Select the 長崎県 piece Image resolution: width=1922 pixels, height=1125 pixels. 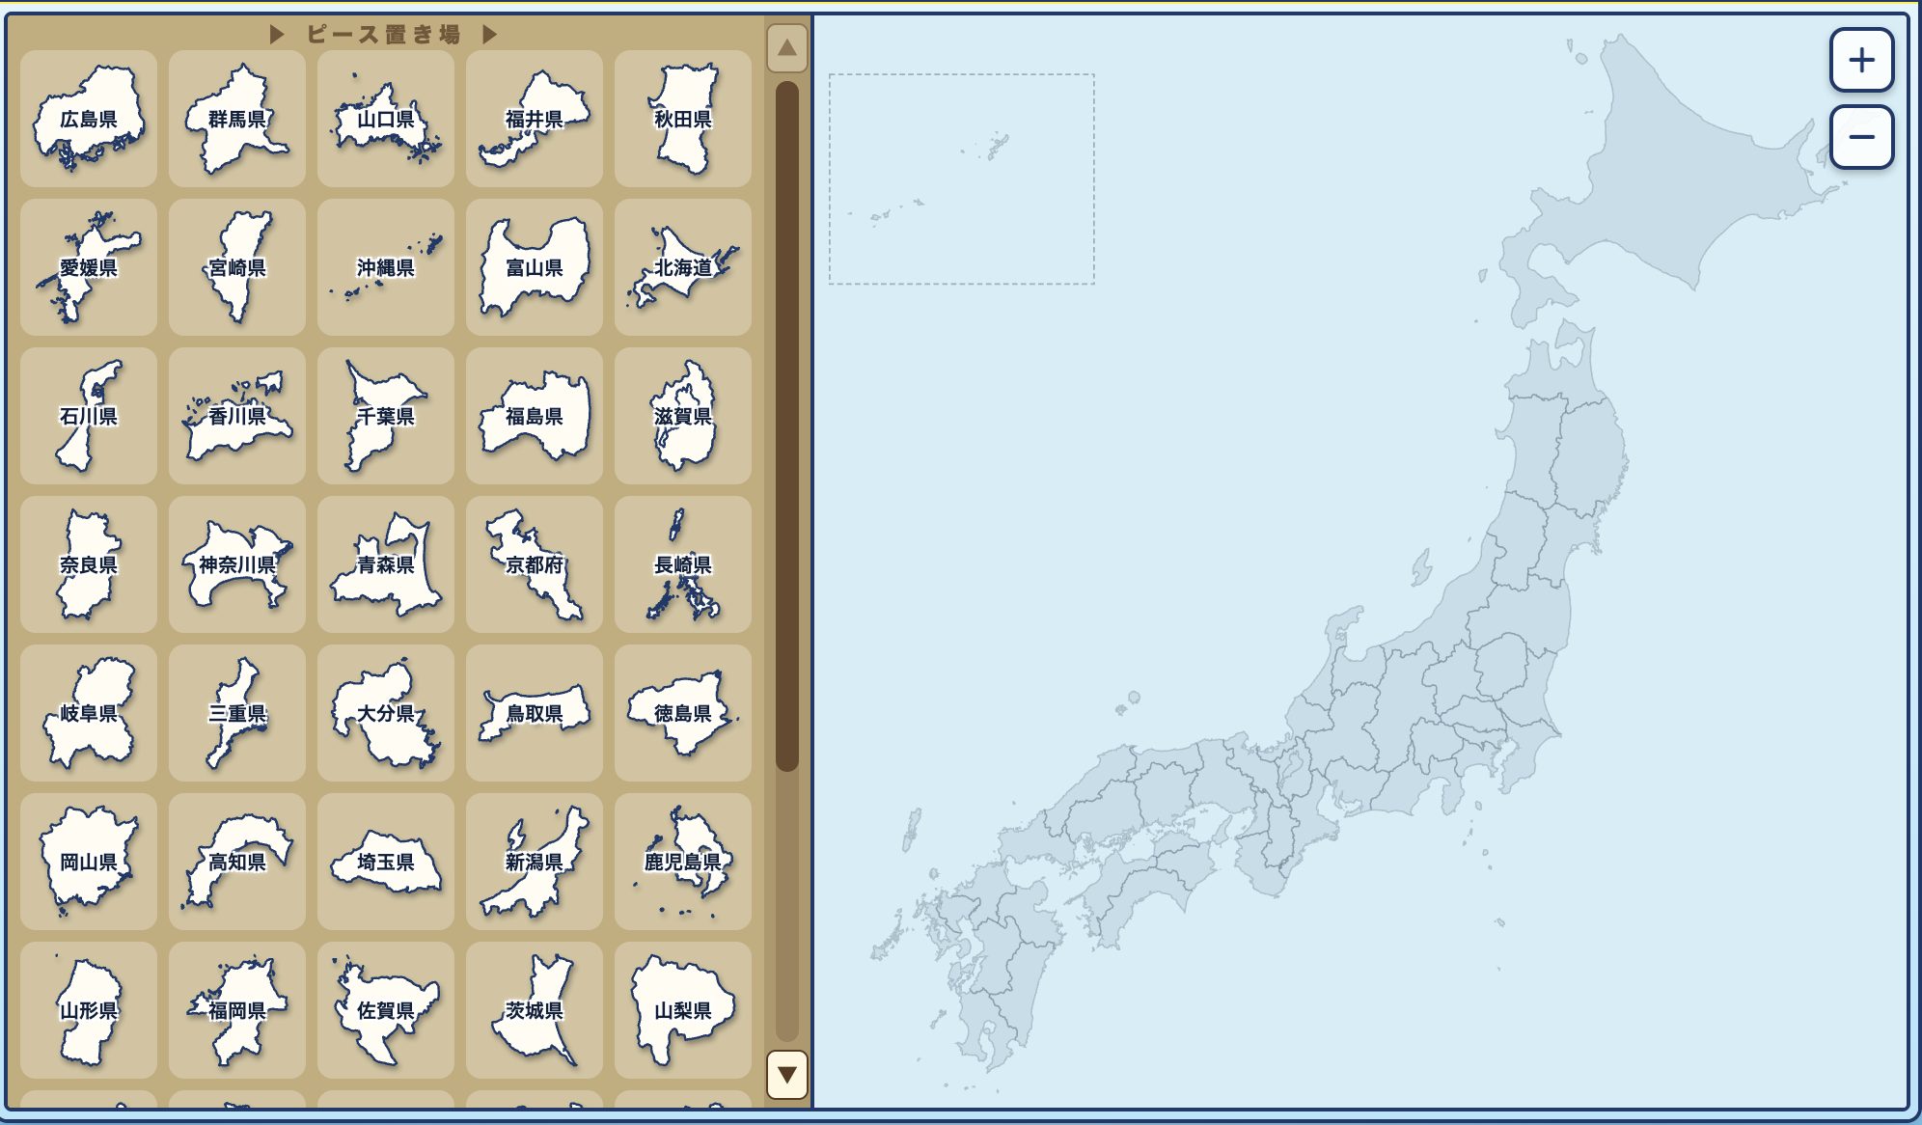(x=683, y=564)
